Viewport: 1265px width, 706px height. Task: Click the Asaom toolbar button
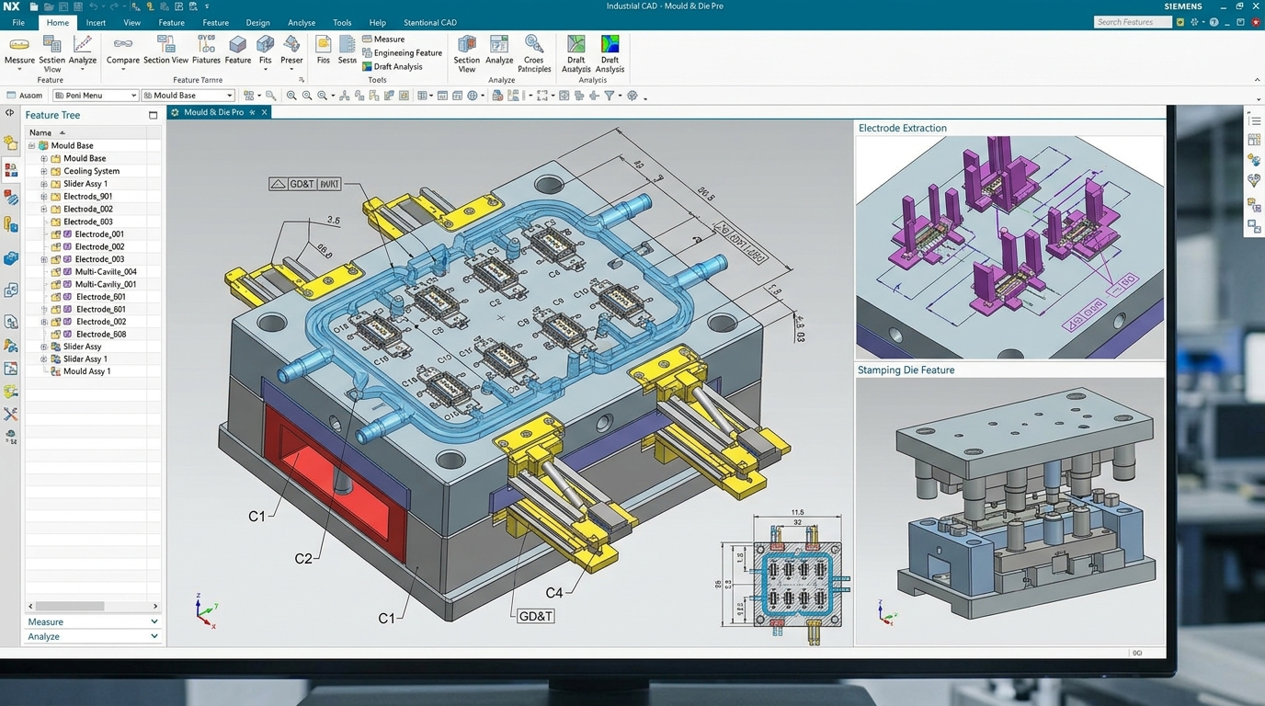tap(25, 96)
